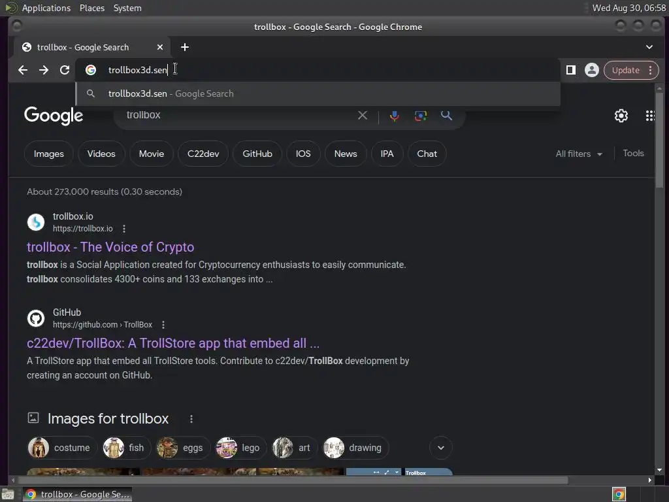Viewport: 669px width, 502px height.
Task: Open the Chrome profile avatar icon
Action: pos(592,70)
